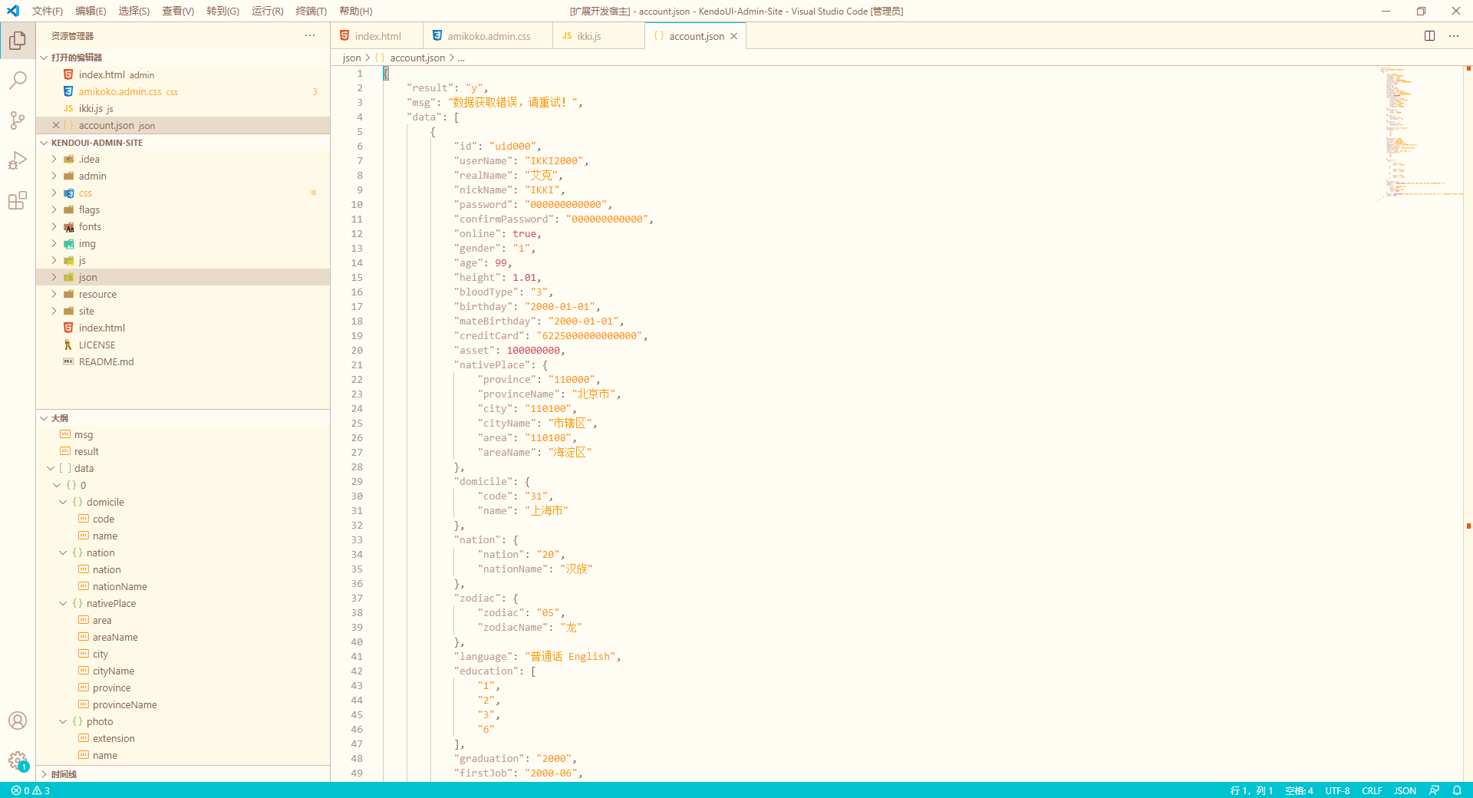Click the VS Code logo icon
1473x798 pixels.
coord(13,11)
